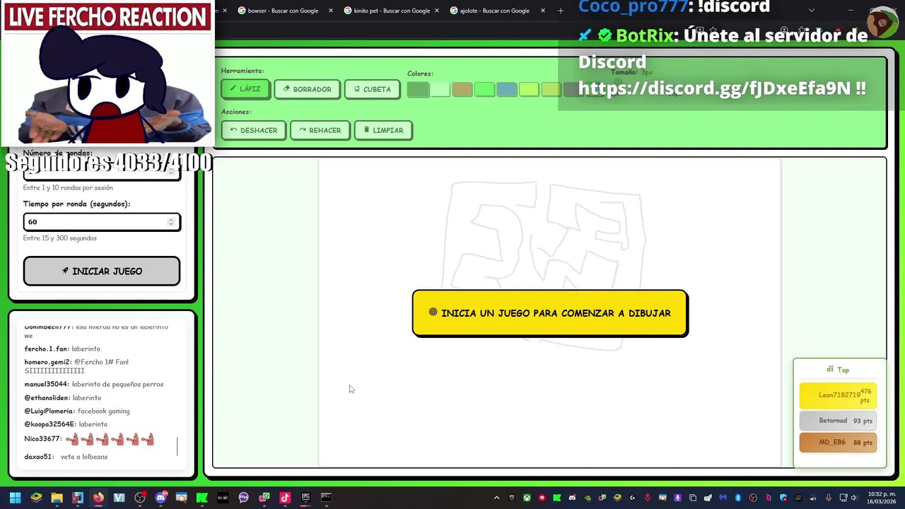Close the ajolote search tab
Image resolution: width=905 pixels, height=509 pixels.
point(543,11)
